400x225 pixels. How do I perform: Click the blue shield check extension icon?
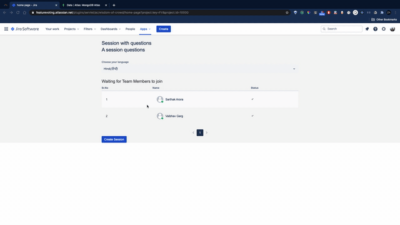pyautogui.click(x=296, y=12)
